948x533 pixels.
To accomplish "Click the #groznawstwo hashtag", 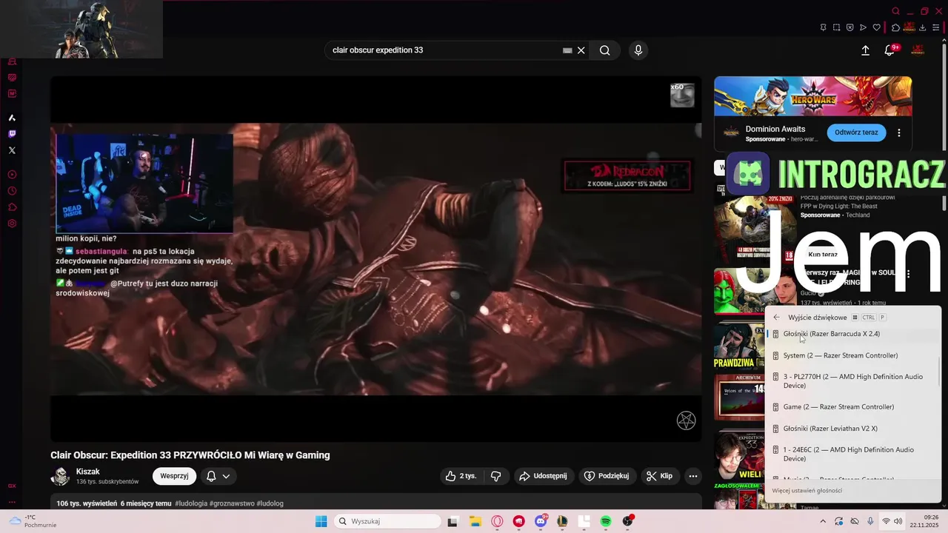I will pyautogui.click(x=232, y=503).
